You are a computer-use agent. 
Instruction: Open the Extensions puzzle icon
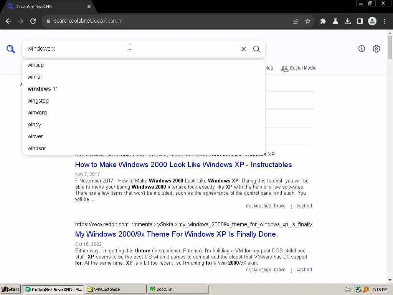pos(323,22)
